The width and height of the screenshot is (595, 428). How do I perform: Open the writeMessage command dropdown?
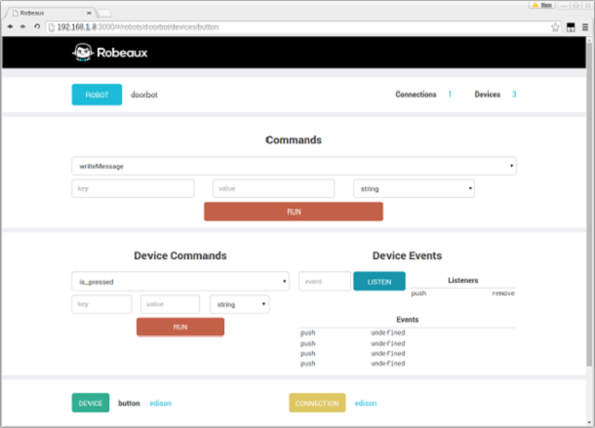tap(294, 166)
